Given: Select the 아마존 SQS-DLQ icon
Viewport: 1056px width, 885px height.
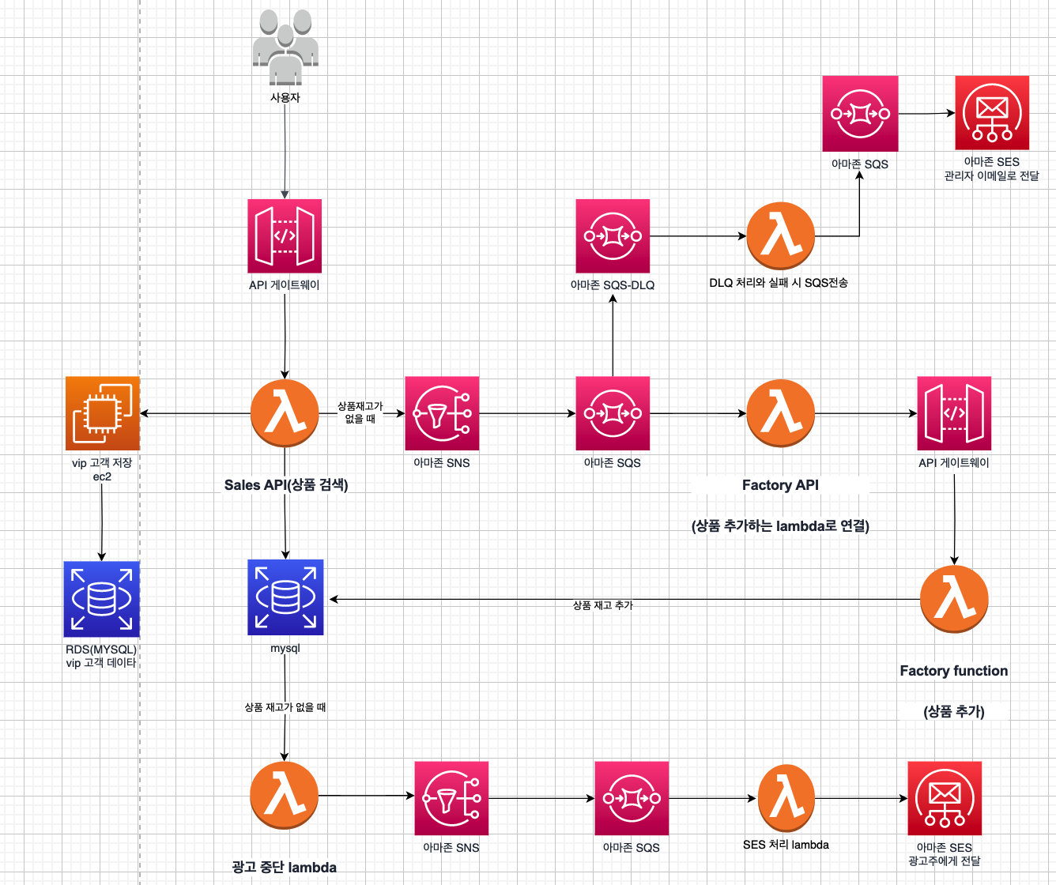Looking at the screenshot, I should click(613, 235).
